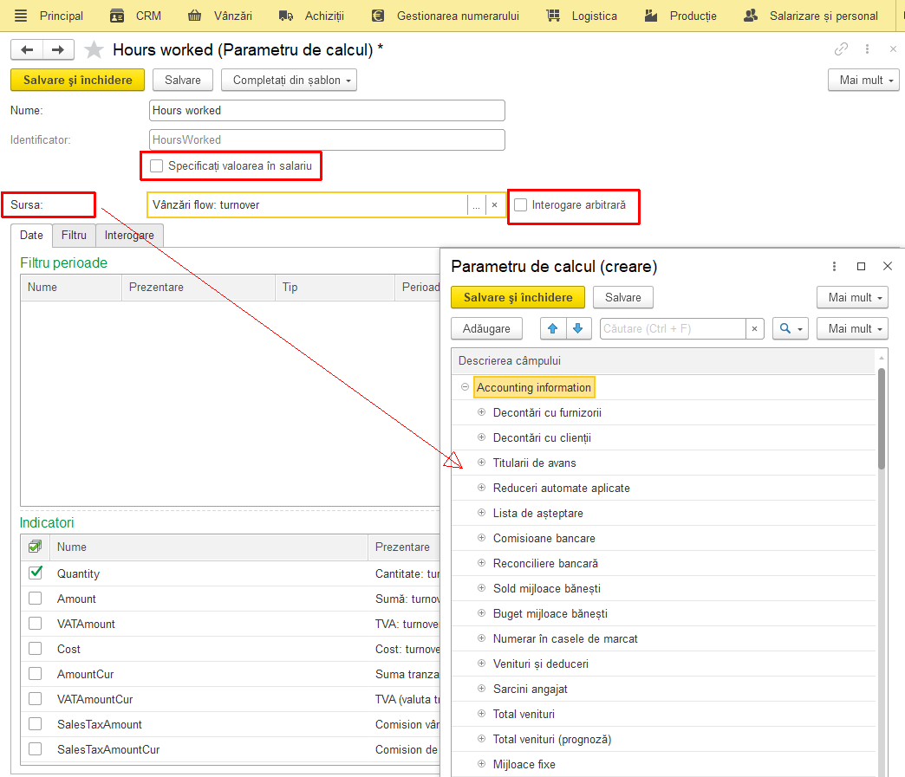Image resolution: width=905 pixels, height=777 pixels.
Task: Enable Specificați valoarea în salariu checkbox
Action: (x=156, y=166)
